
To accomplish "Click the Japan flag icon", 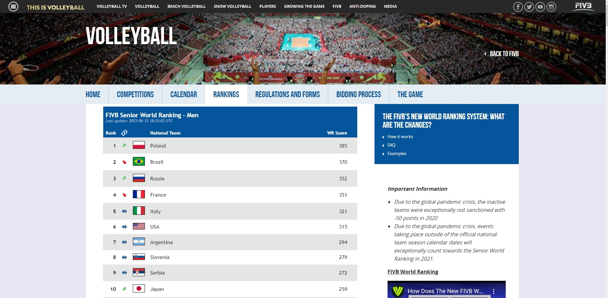I will [x=139, y=289].
